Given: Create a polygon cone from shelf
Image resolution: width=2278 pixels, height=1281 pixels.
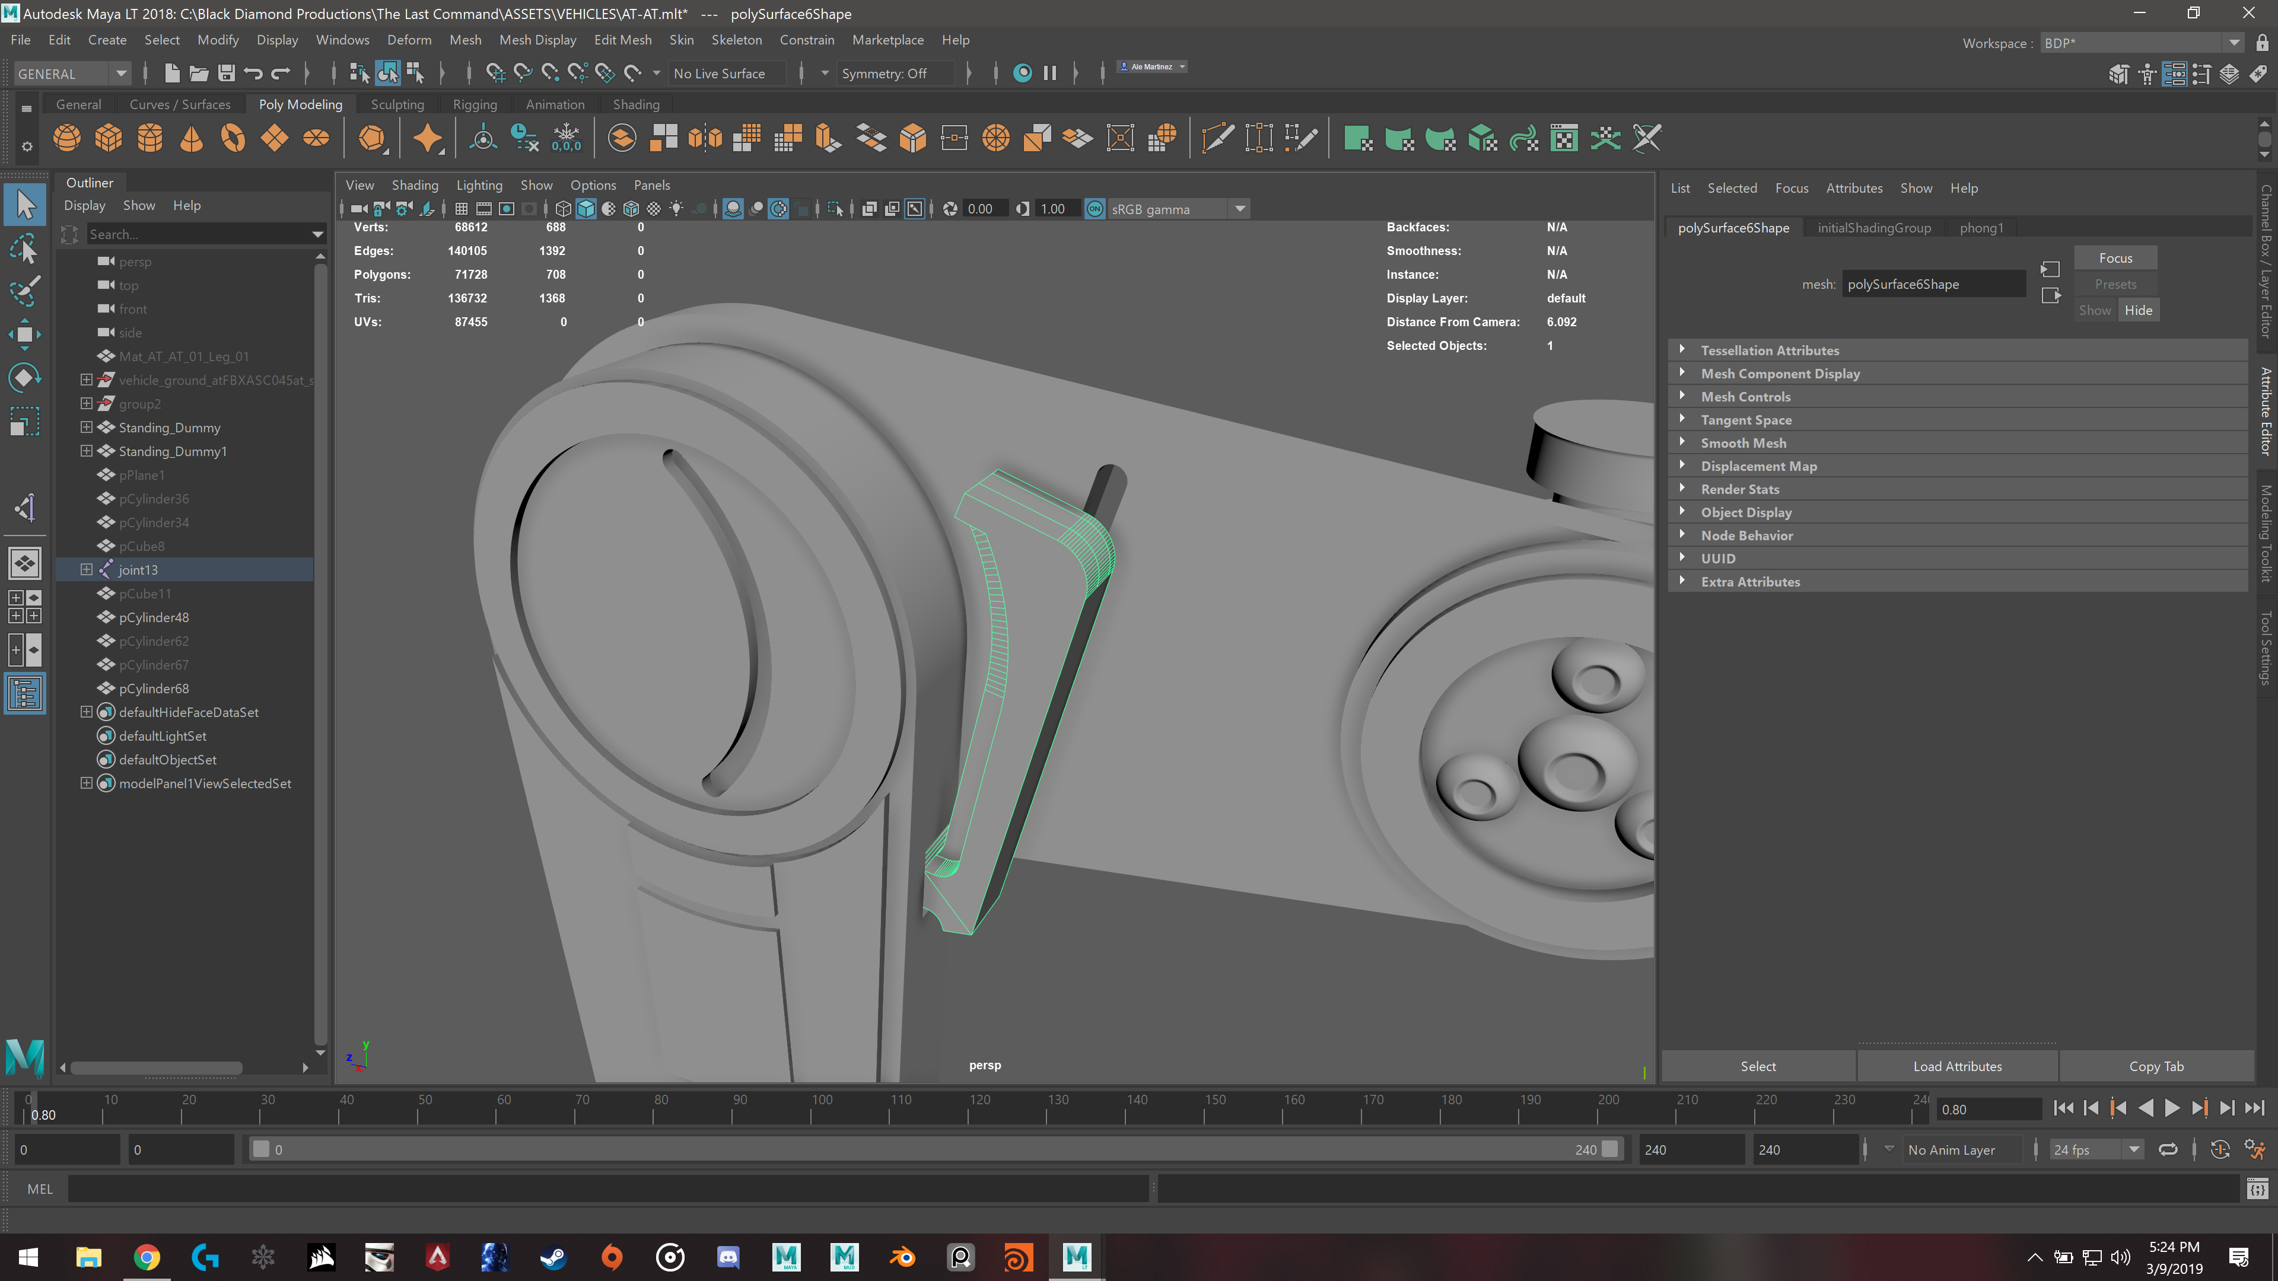Looking at the screenshot, I should tap(191, 138).
